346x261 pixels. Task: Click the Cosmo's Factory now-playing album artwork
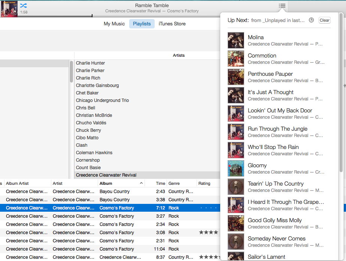click(9, 9)
